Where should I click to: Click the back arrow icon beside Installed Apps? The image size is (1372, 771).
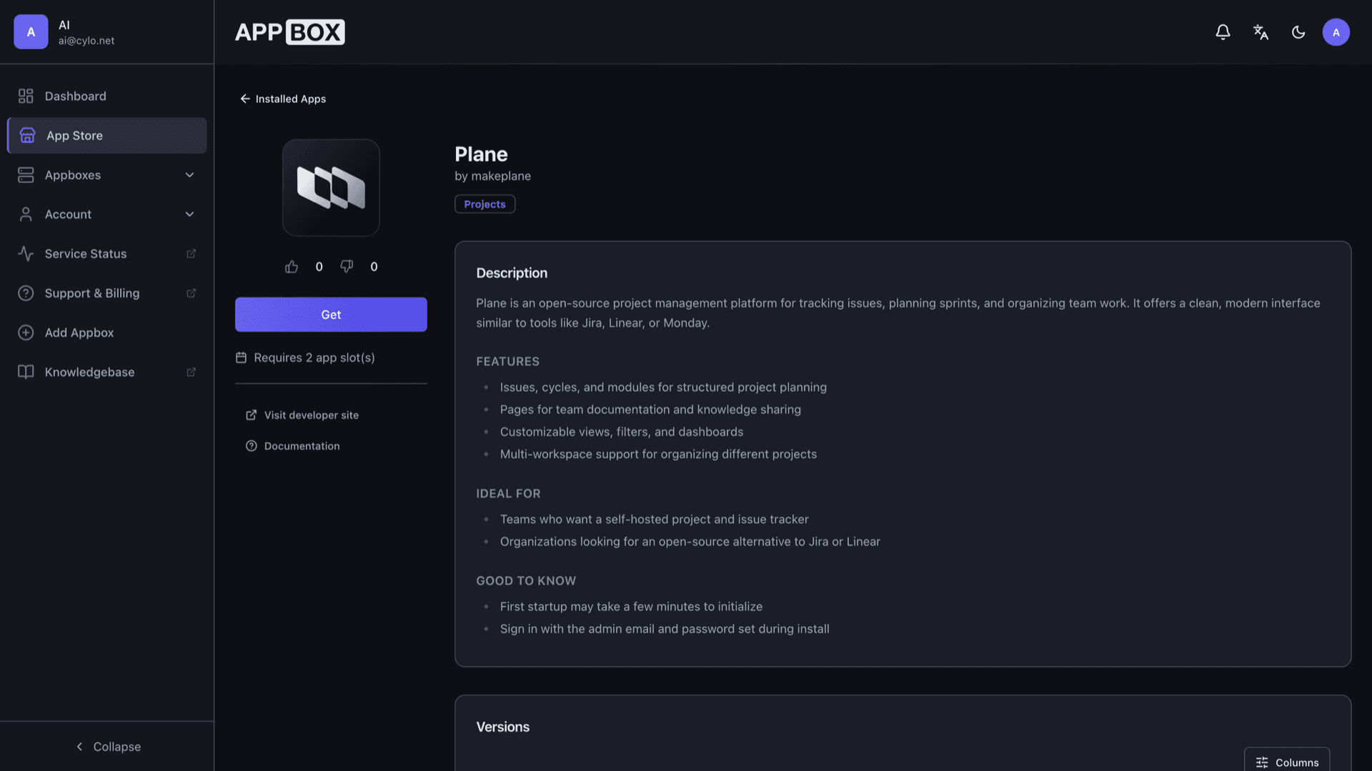click(x=245, y=99)
